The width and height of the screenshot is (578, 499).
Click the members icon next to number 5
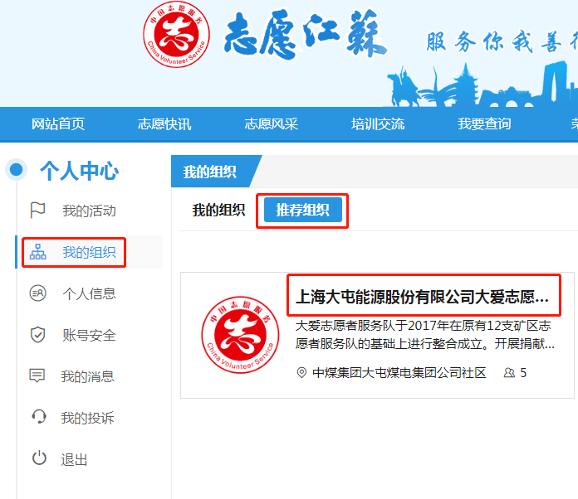pos(509,373)
